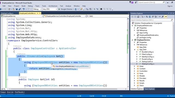The width and height of the screenshot is (175, 98).
Task: Pin the EmployeeController.cs tab
Action: tap(37, 13)
